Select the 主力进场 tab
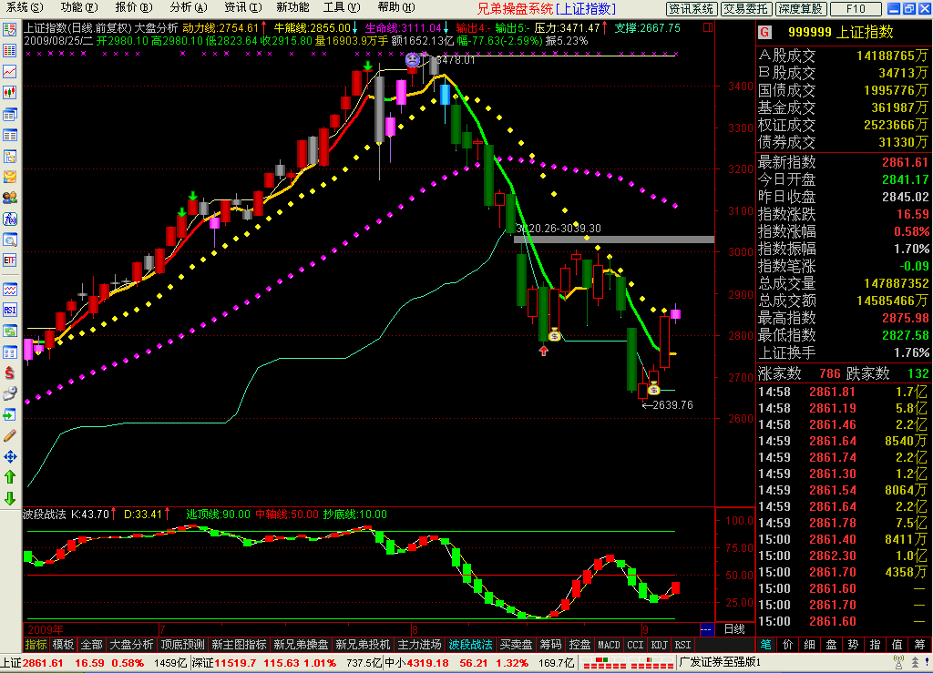The image size is (933, 673). point(419,645)
